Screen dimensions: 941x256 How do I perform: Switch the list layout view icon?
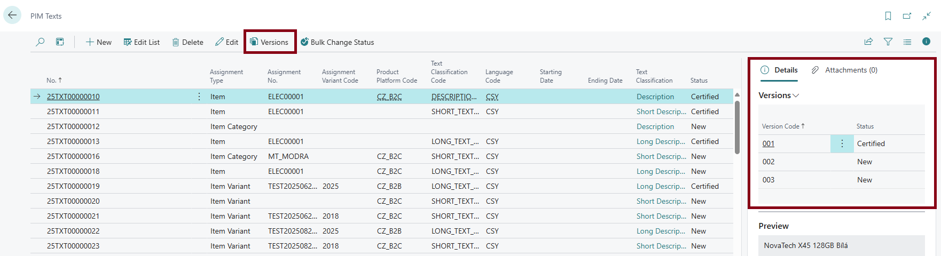(907, 42)
